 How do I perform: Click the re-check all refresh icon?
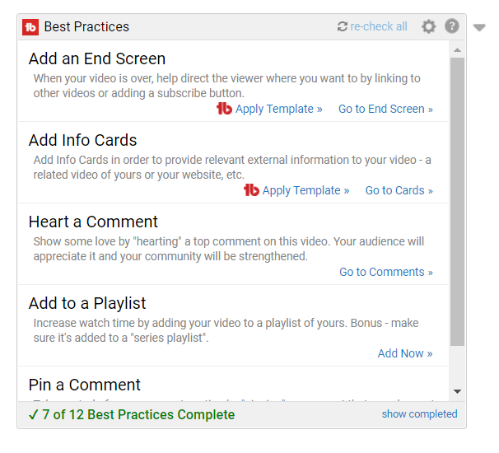click(x=343, y=27)
